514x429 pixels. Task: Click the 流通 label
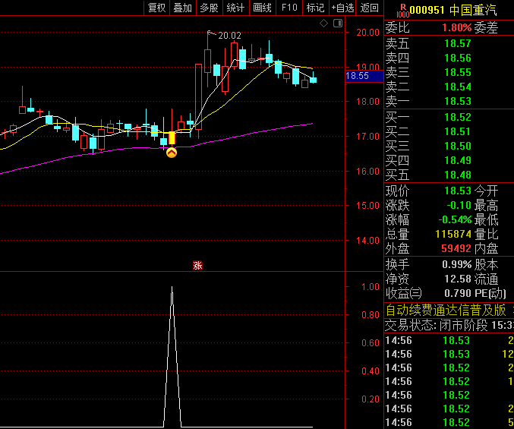[486, 279]
